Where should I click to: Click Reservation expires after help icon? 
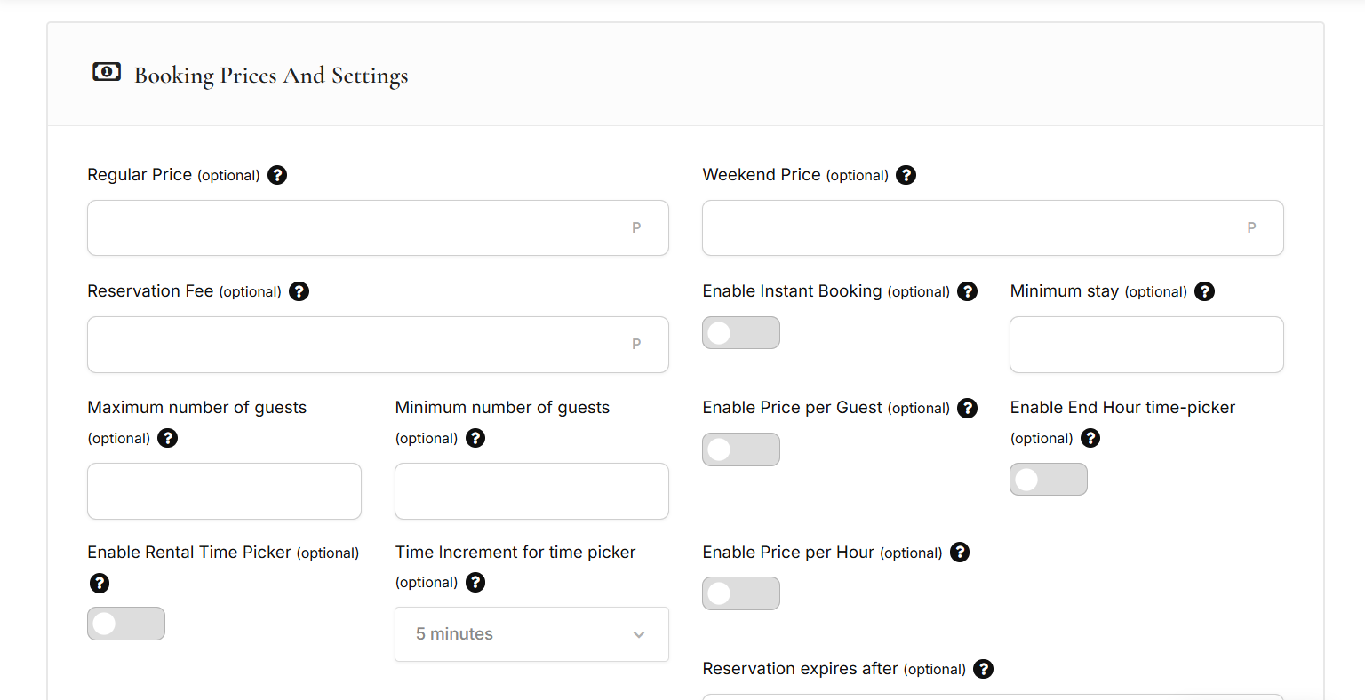(x=983, y=669)
